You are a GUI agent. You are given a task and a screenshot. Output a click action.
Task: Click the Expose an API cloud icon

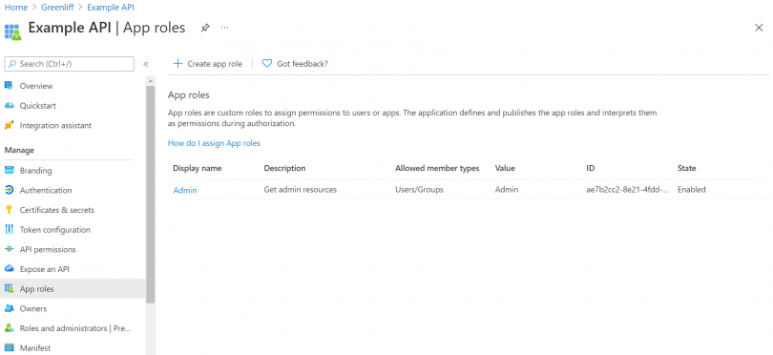click(9, 269)
